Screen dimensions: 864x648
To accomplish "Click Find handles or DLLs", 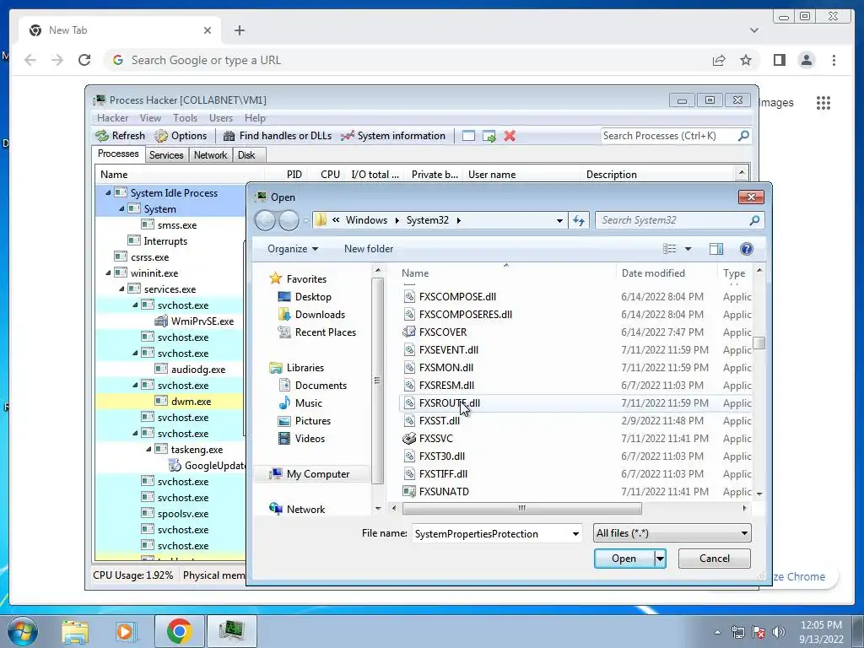I will pyautogui.click(x=277, y=136).
